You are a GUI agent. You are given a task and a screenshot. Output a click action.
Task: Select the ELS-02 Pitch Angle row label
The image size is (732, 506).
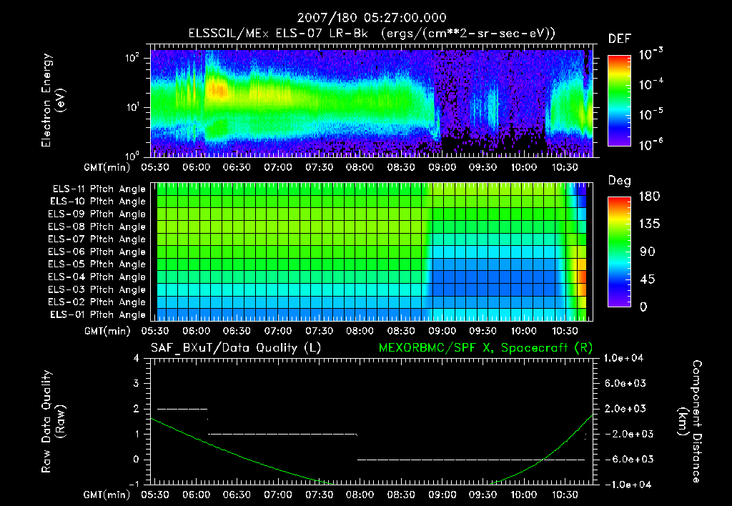pos(97,302)
